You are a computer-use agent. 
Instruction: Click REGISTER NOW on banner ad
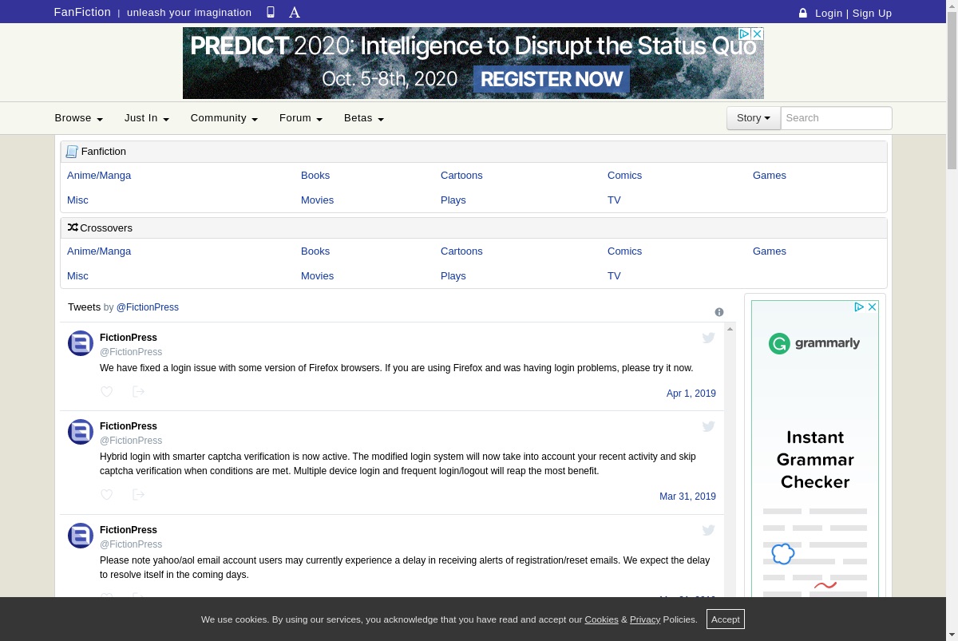[552, 79]
